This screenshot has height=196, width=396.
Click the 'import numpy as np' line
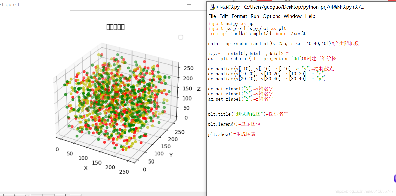[x=231, y=23]
